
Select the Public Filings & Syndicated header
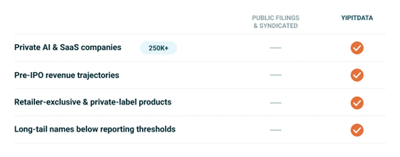276,22
